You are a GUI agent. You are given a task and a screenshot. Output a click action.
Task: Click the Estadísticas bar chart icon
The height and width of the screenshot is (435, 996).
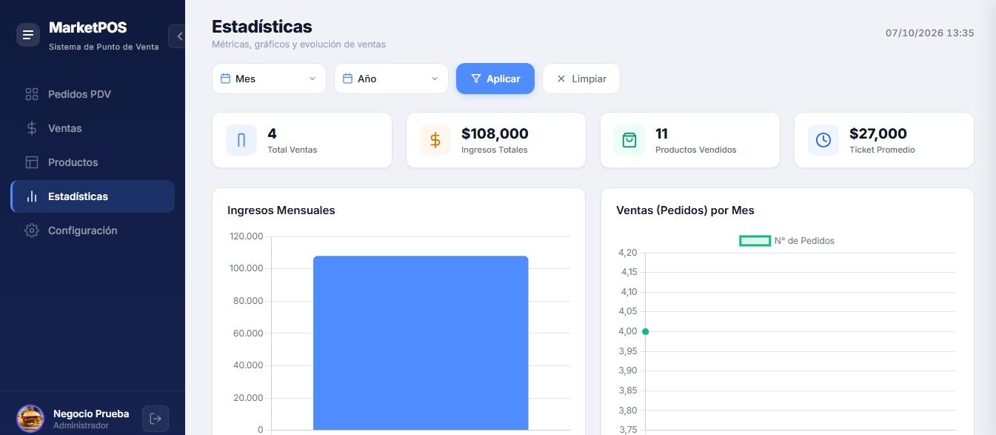point(31,196)
